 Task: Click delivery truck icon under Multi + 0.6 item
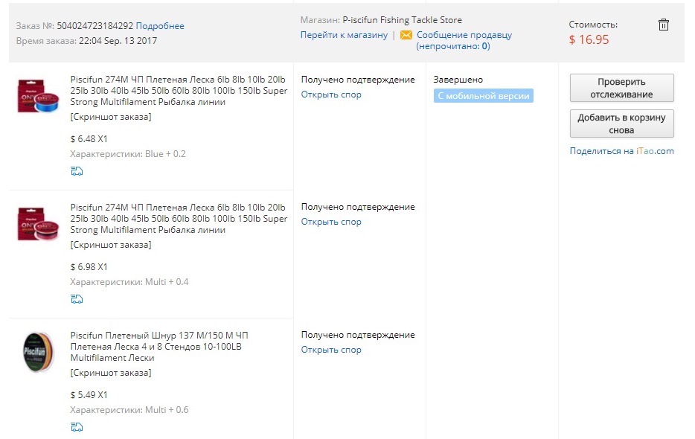(x=77, y=427)
